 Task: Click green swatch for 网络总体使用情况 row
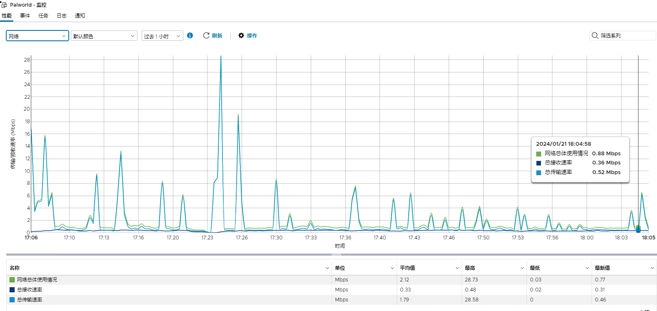point(12,280)
